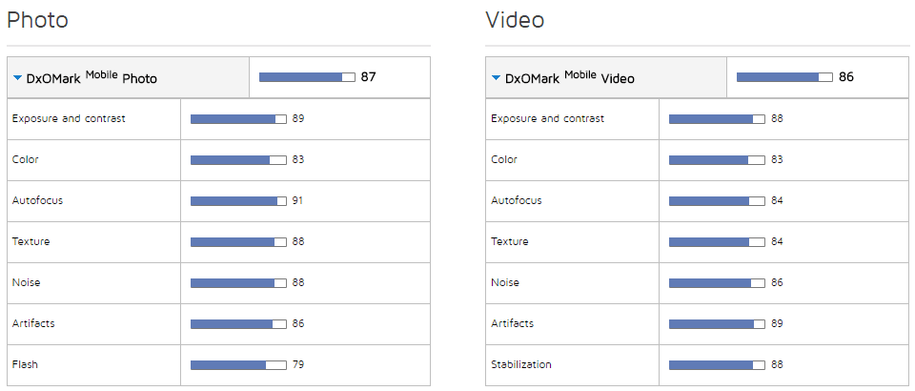
Task: Select the Flash row label
Action: [26, 365]
